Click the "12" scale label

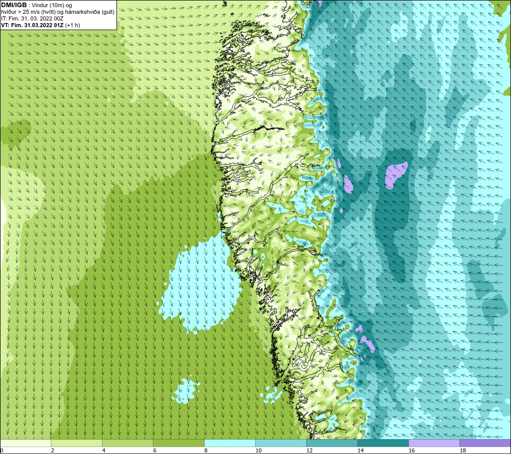click(309, 450)
